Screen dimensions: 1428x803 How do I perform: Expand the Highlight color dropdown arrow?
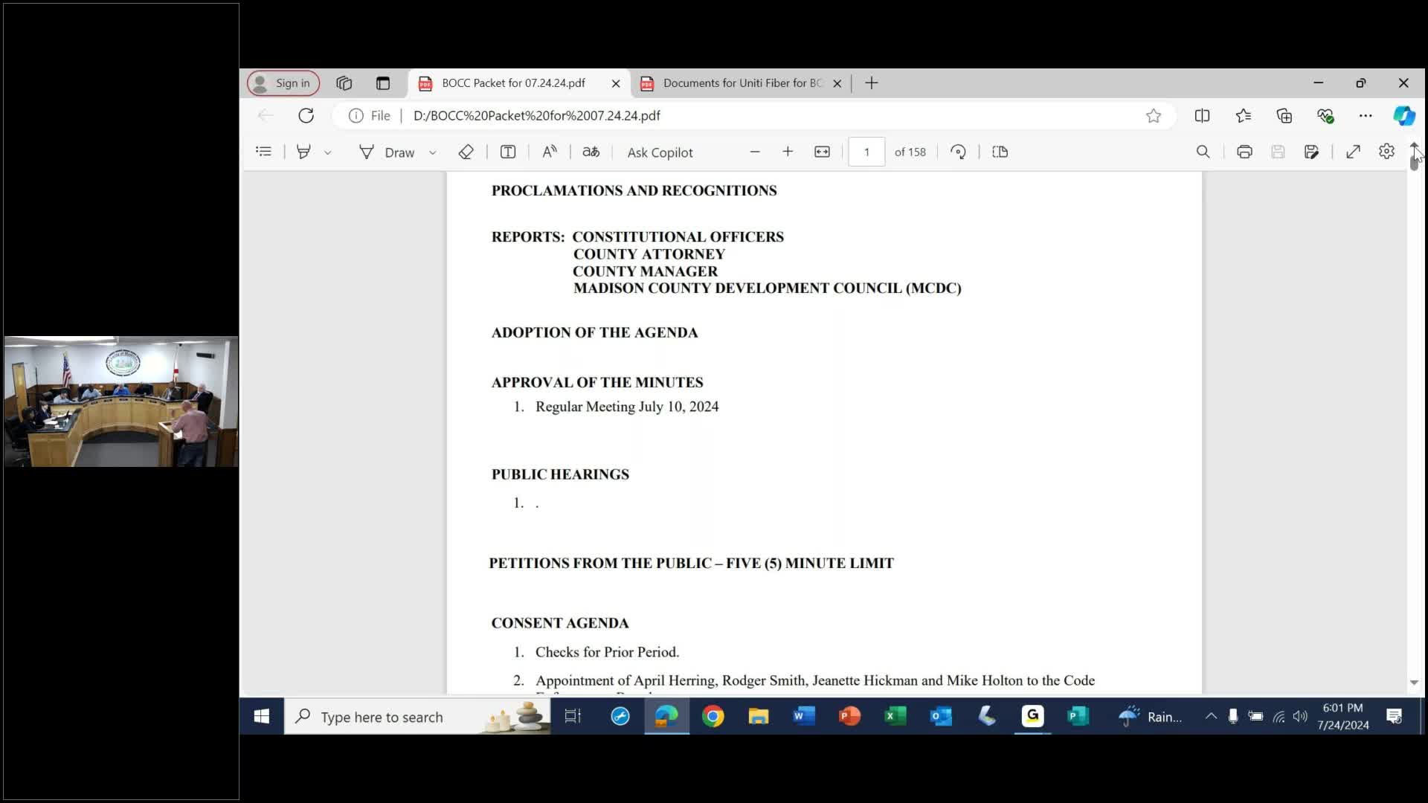[x=327, y=152]
